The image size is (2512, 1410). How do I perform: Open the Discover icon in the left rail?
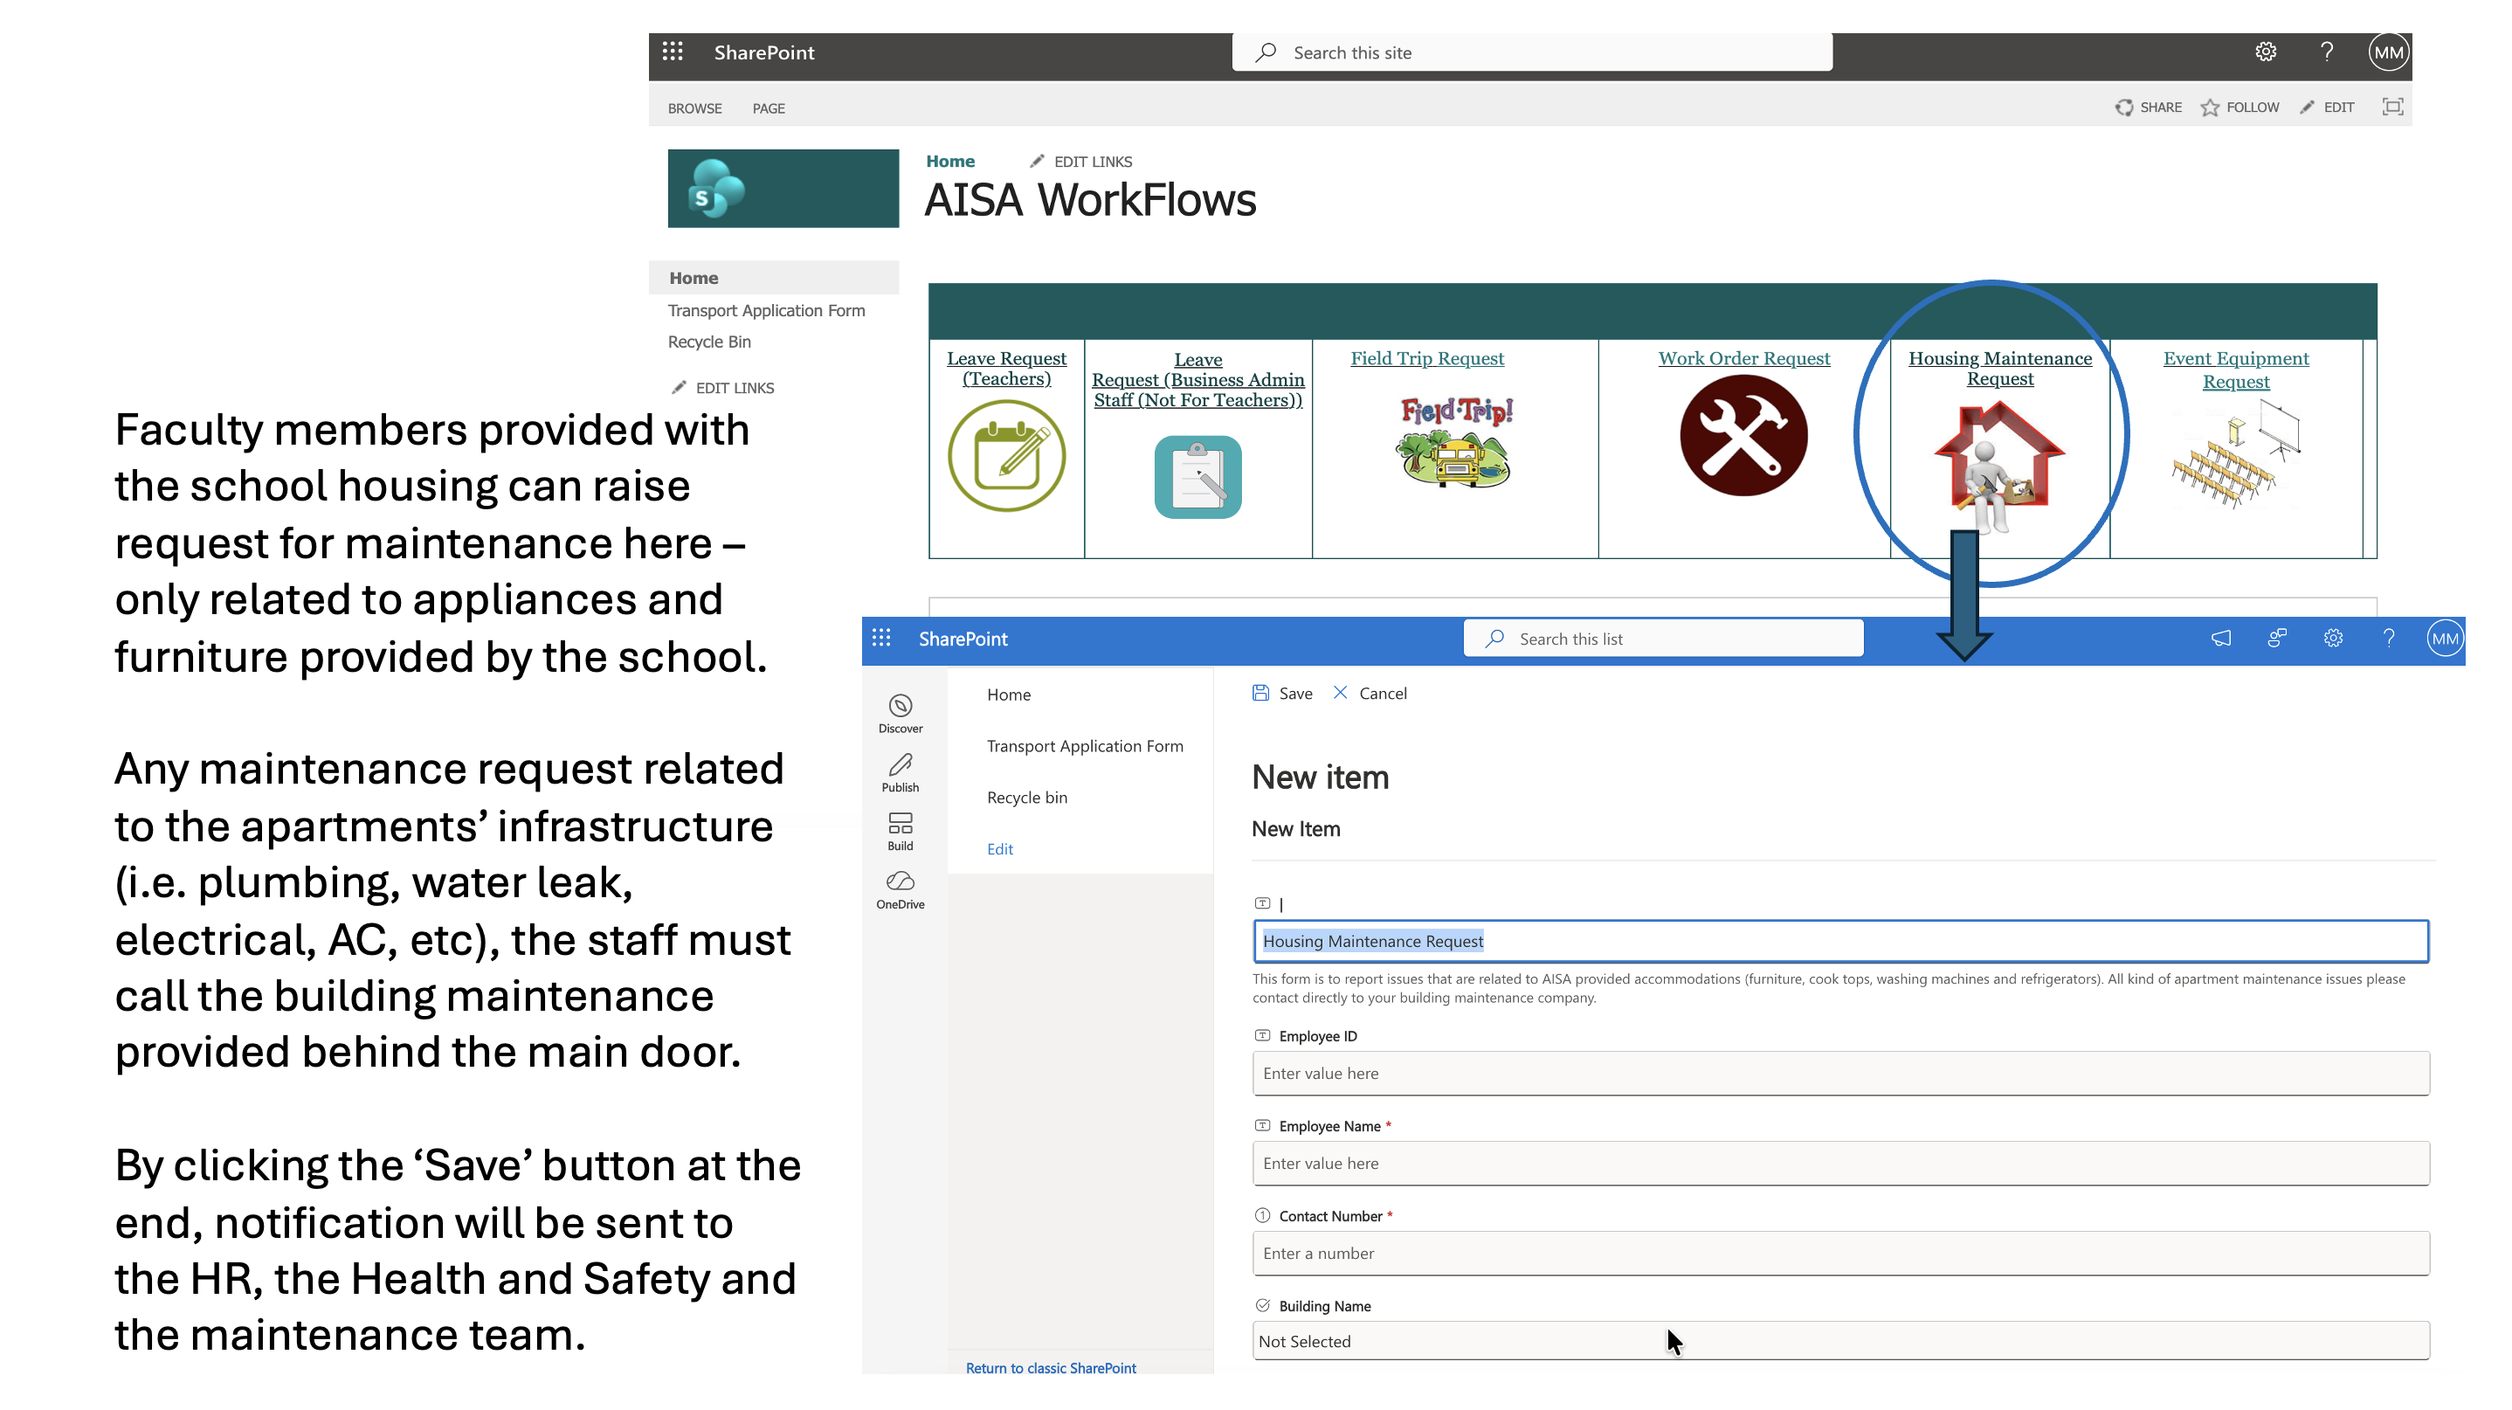pos(900,714)
